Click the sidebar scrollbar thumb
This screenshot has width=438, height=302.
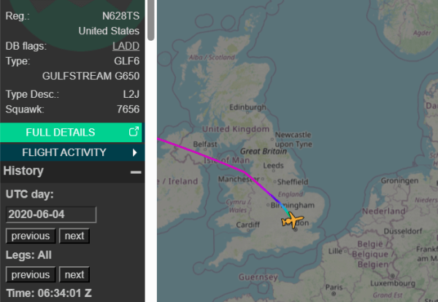click(x=150, y=18)
